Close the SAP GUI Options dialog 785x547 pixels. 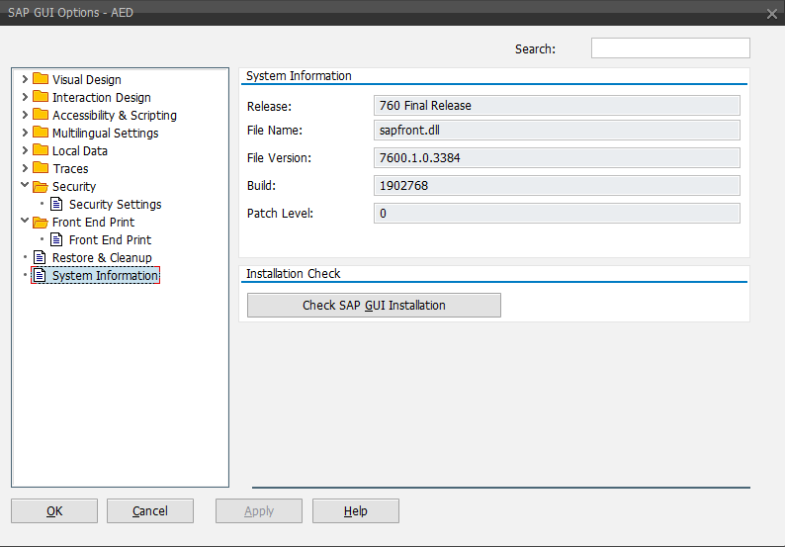(x=771, y=14)
